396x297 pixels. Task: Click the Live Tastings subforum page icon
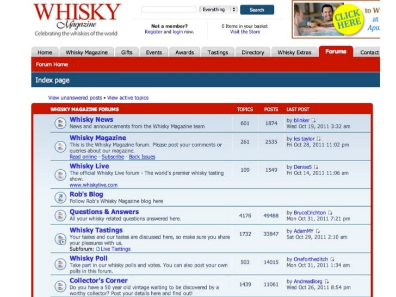(98, 249)
